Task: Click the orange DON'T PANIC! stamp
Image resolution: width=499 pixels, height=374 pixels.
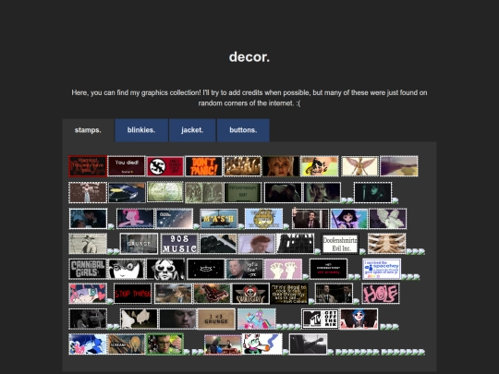Action: click(203, 166)
